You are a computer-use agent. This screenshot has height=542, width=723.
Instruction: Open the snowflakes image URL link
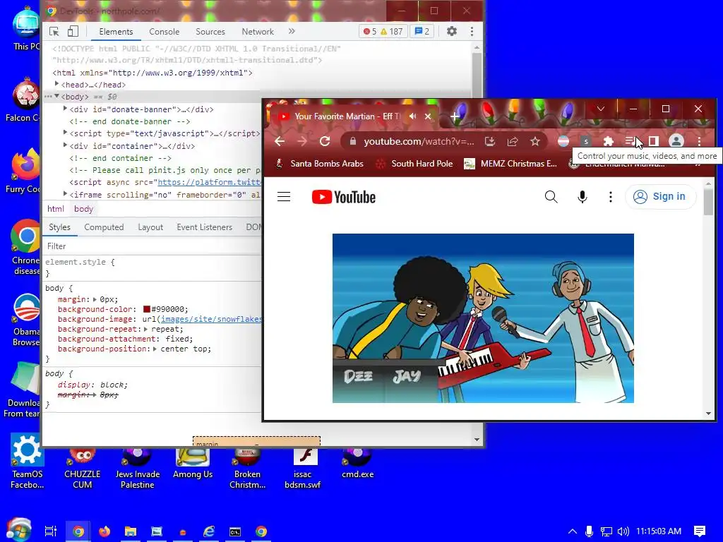pyautogui.click(x=210, y=319)
